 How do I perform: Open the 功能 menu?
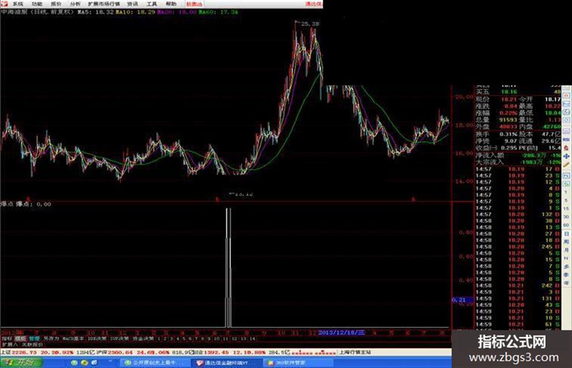click(x=36, y=4)
